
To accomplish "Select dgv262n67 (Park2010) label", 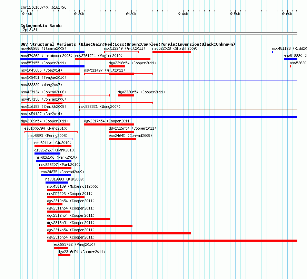I will tap(55, 150).
